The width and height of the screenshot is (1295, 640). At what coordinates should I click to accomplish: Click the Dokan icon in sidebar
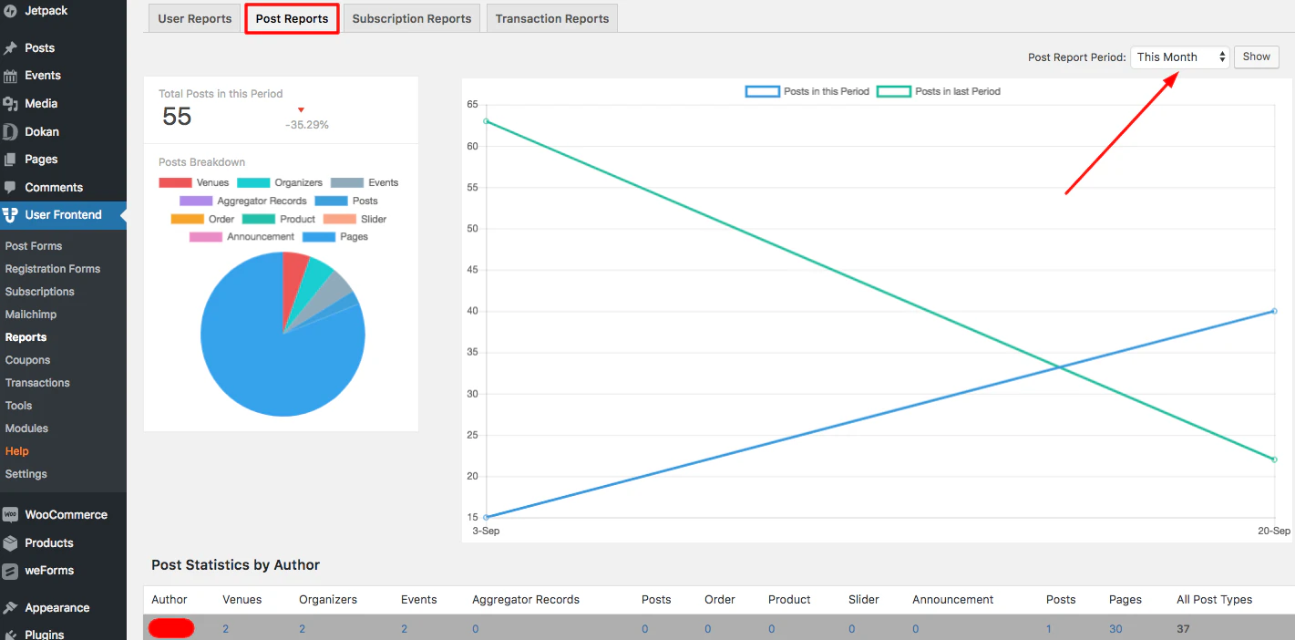pos(10,132)
